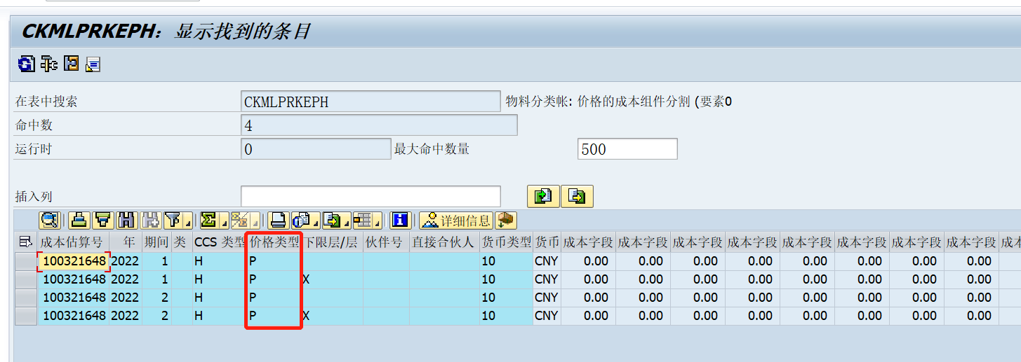Click the Find next binoculars icon

151,221
